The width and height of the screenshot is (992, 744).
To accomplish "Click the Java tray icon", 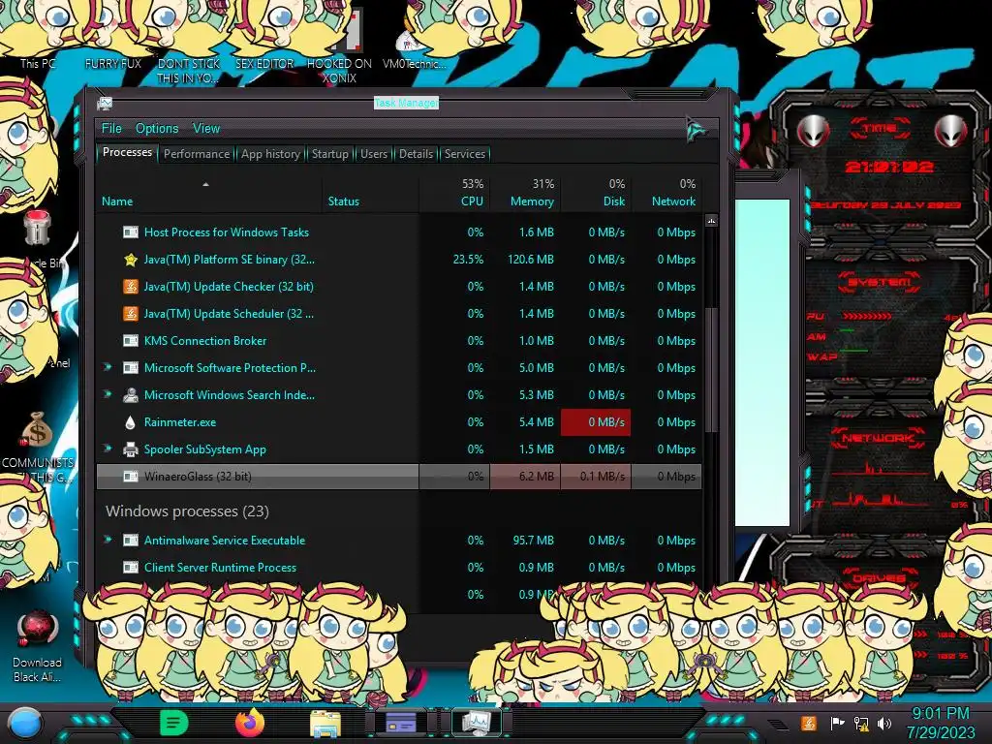I will coord(808,723).
